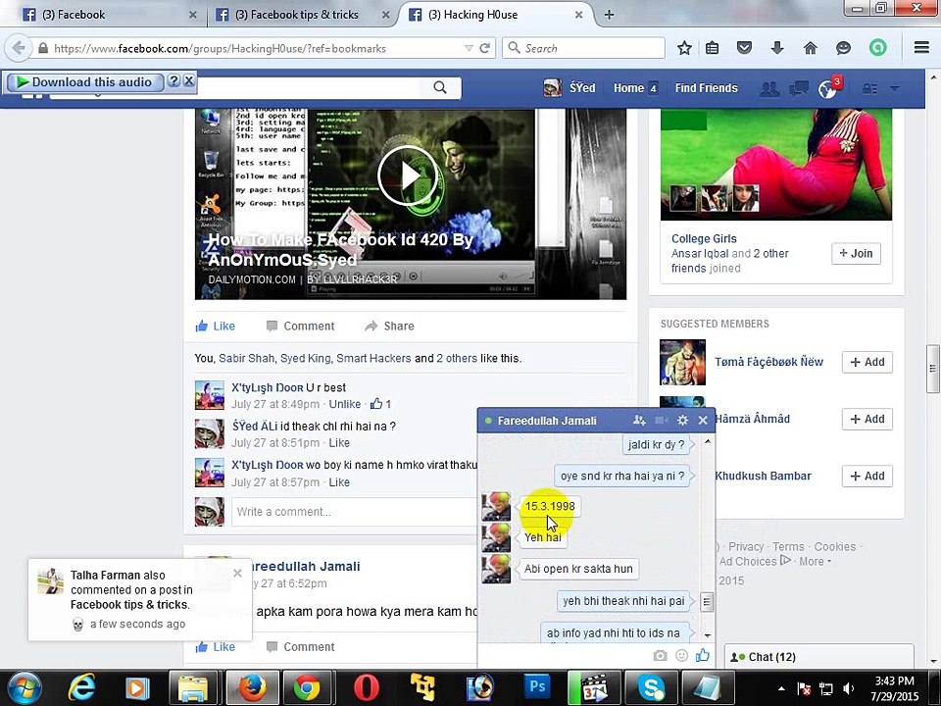
Task: Click the main page vertical scrollbar thumb
Action: click(932, 369)
